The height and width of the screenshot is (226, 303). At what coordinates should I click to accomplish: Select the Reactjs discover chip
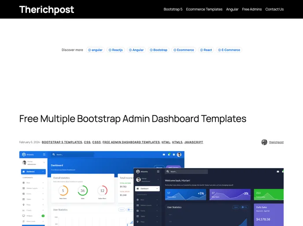(116, 50)
